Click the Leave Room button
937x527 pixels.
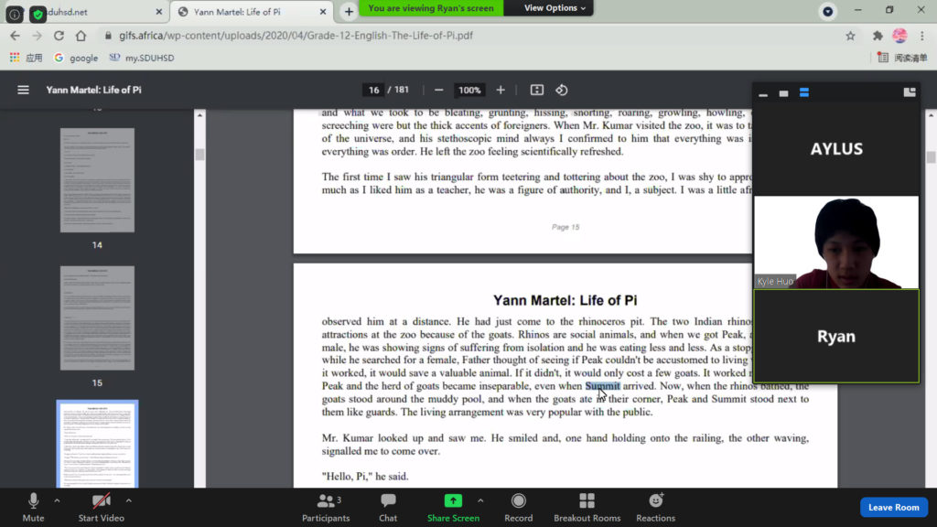[893, 507]
